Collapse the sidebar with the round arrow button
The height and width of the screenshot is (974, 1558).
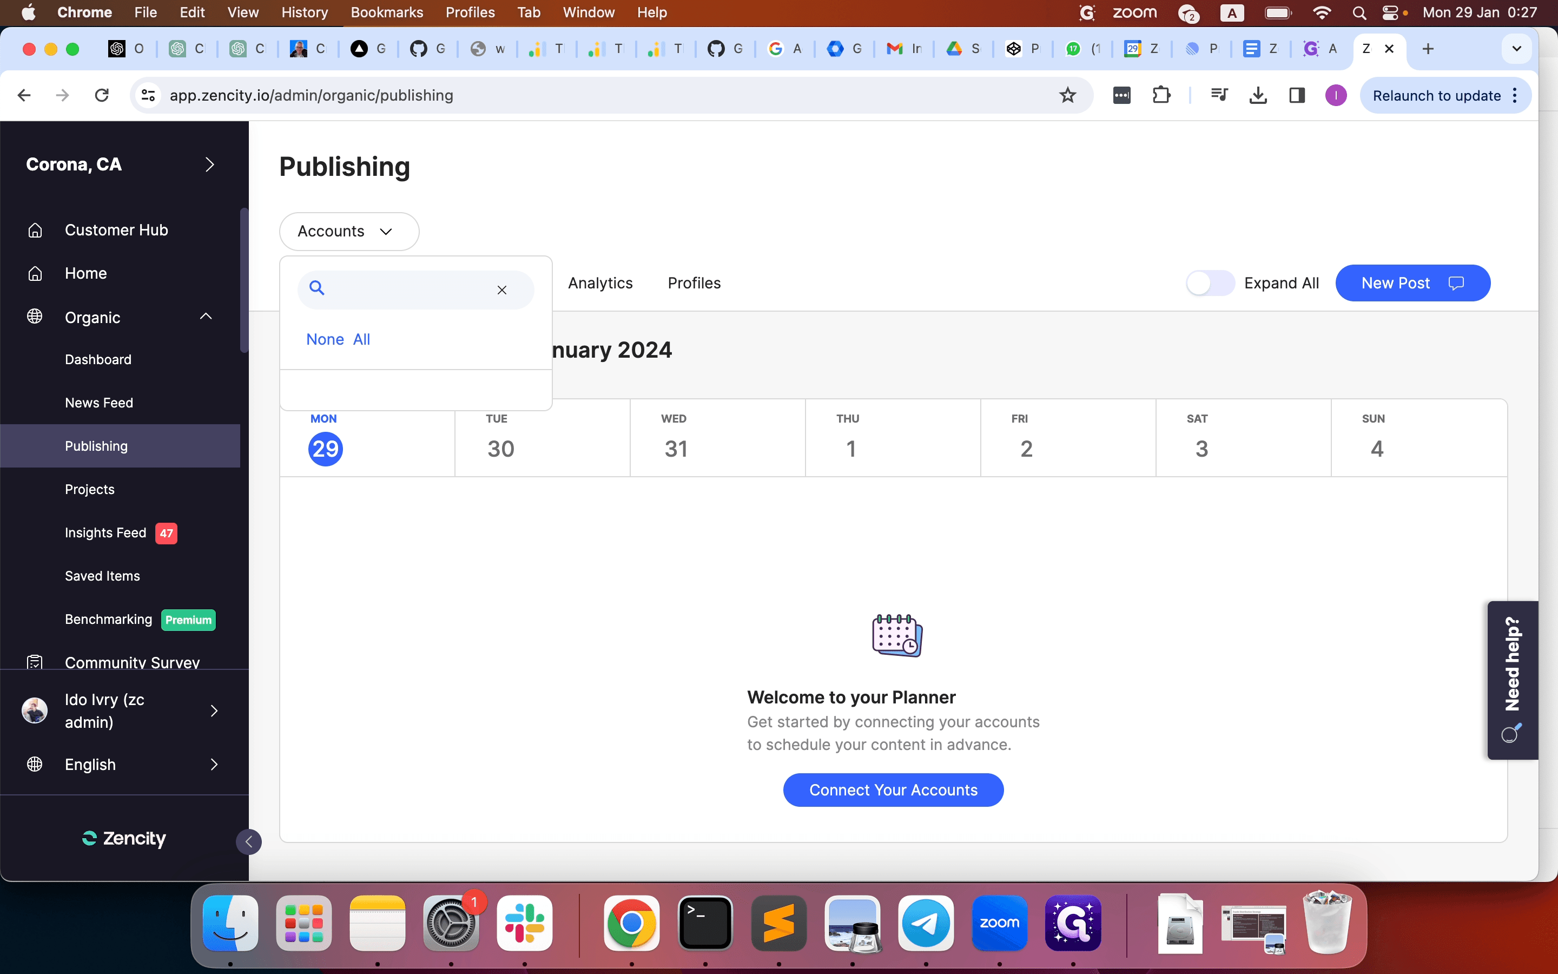248,841
